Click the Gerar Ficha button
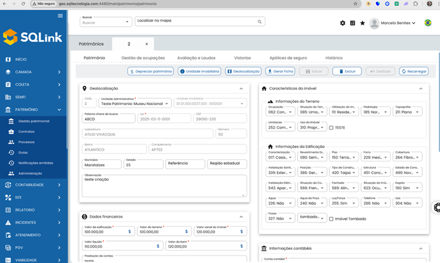This screenshot has width=440, height=263. click(280, 72)
